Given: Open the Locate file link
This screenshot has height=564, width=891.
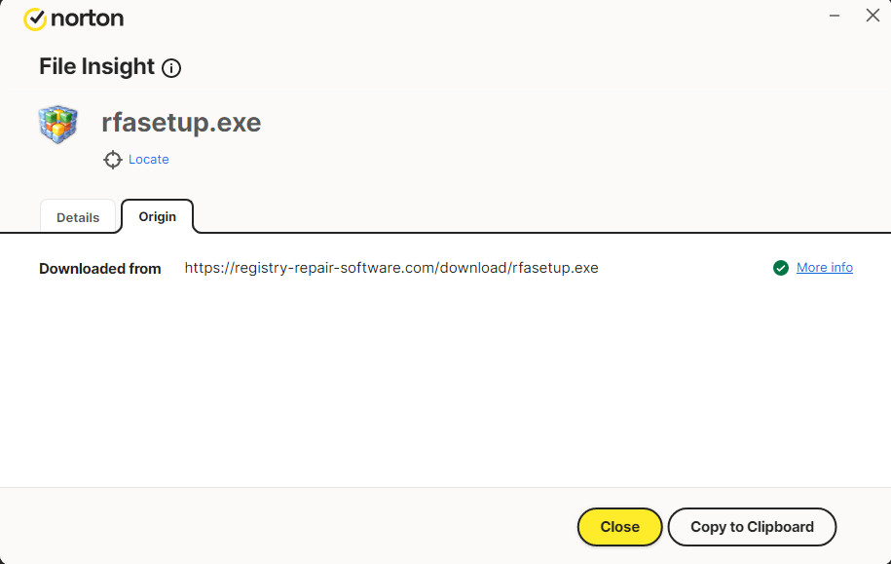Looking at the screenshot, I should pyautogui.click(x=148, y=160).
